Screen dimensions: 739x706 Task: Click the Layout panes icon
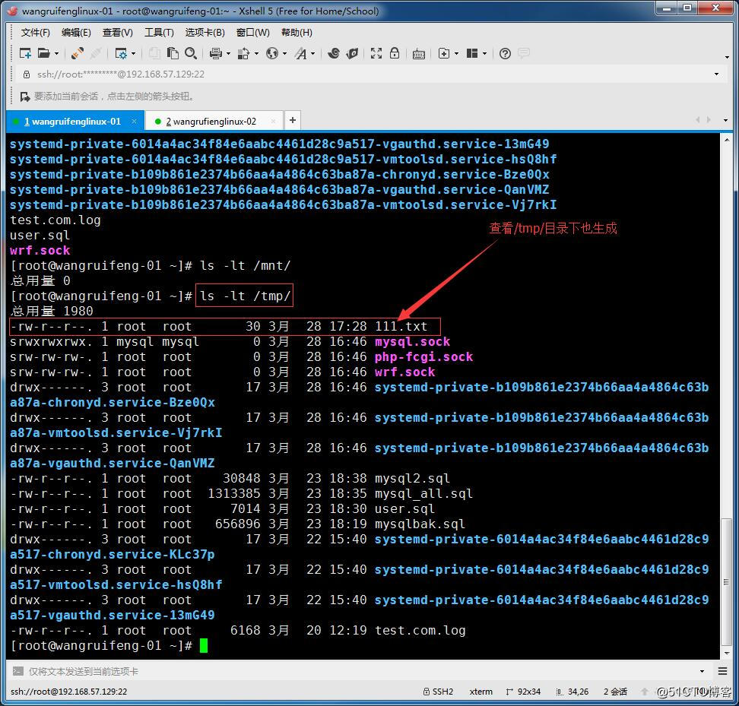472,53
